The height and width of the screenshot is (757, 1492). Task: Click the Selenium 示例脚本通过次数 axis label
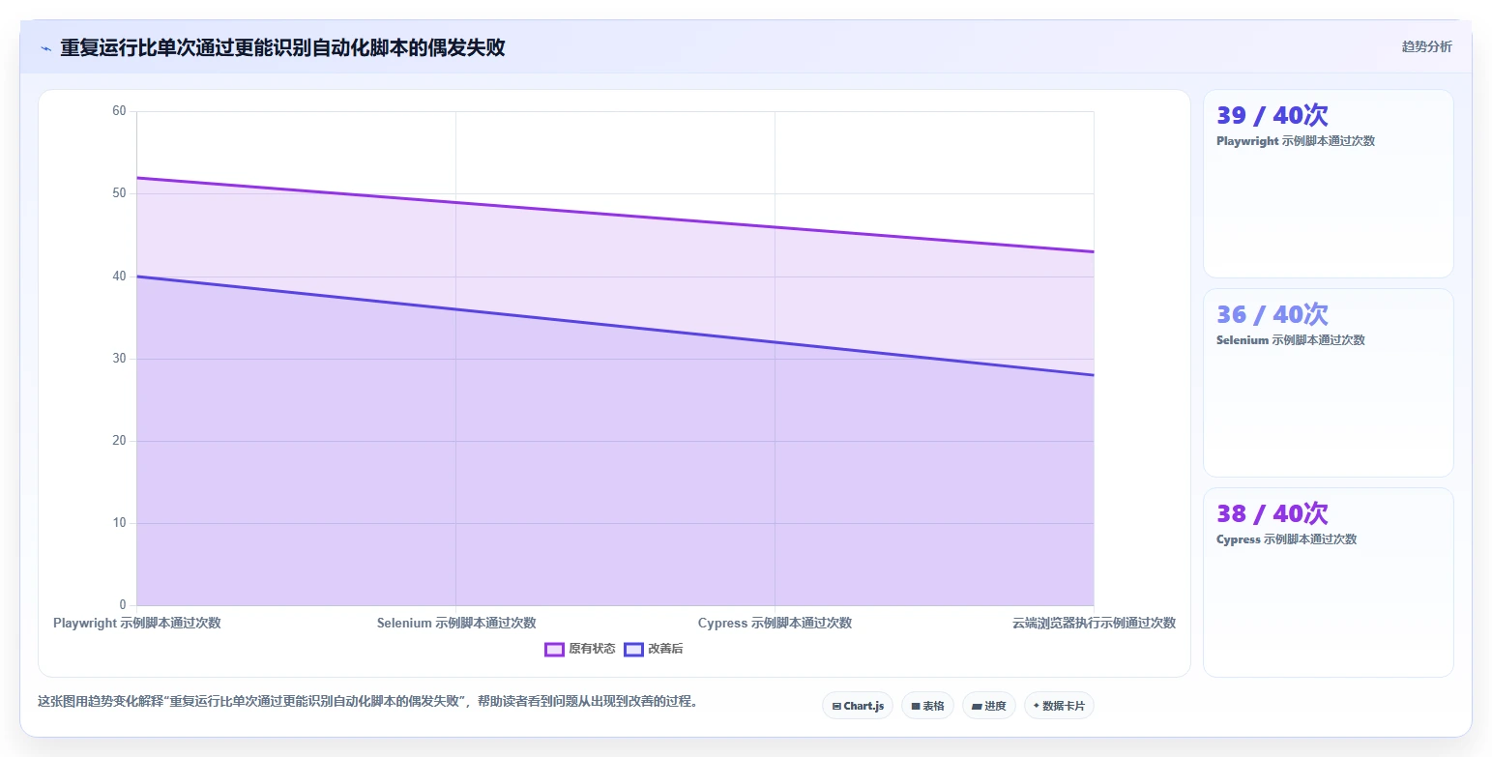[x=456, y=623]
